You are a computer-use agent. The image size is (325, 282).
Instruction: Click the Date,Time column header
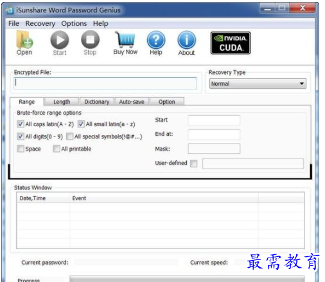pyautogui.click(x=44, y=198)
